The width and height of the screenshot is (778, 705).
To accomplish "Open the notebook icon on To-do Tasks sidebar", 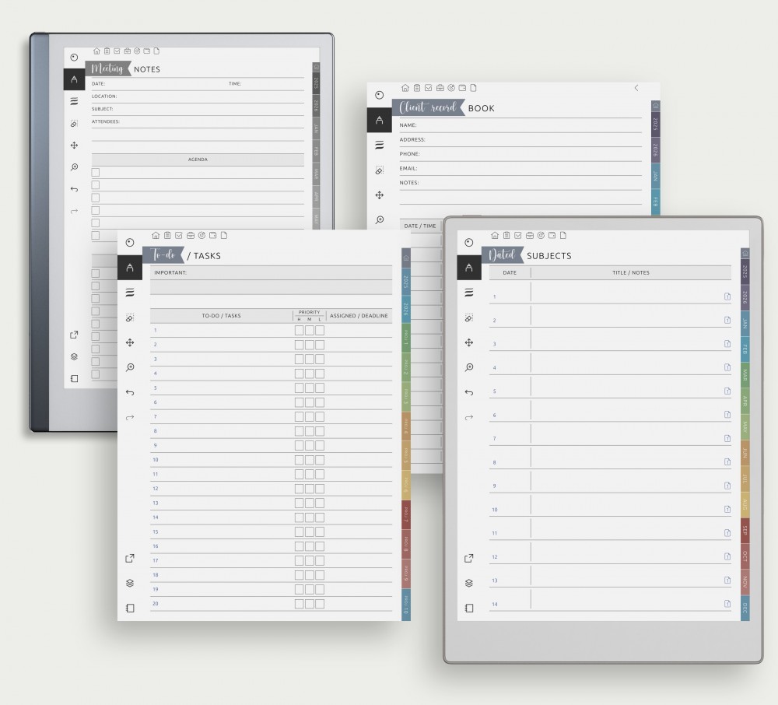I will pyautogui.click(x=130, y=608).
